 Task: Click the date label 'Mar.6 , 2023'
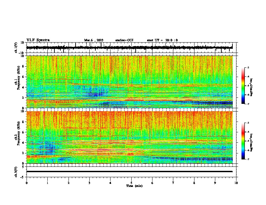click(x=94, y=40)
